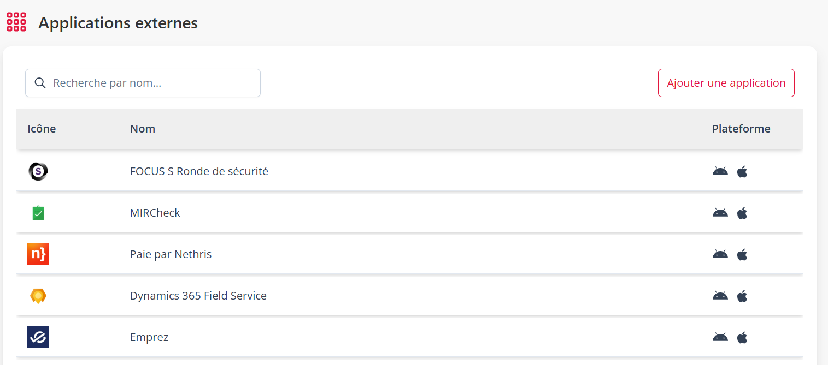Click the Plateforme column header

(741, 129)
